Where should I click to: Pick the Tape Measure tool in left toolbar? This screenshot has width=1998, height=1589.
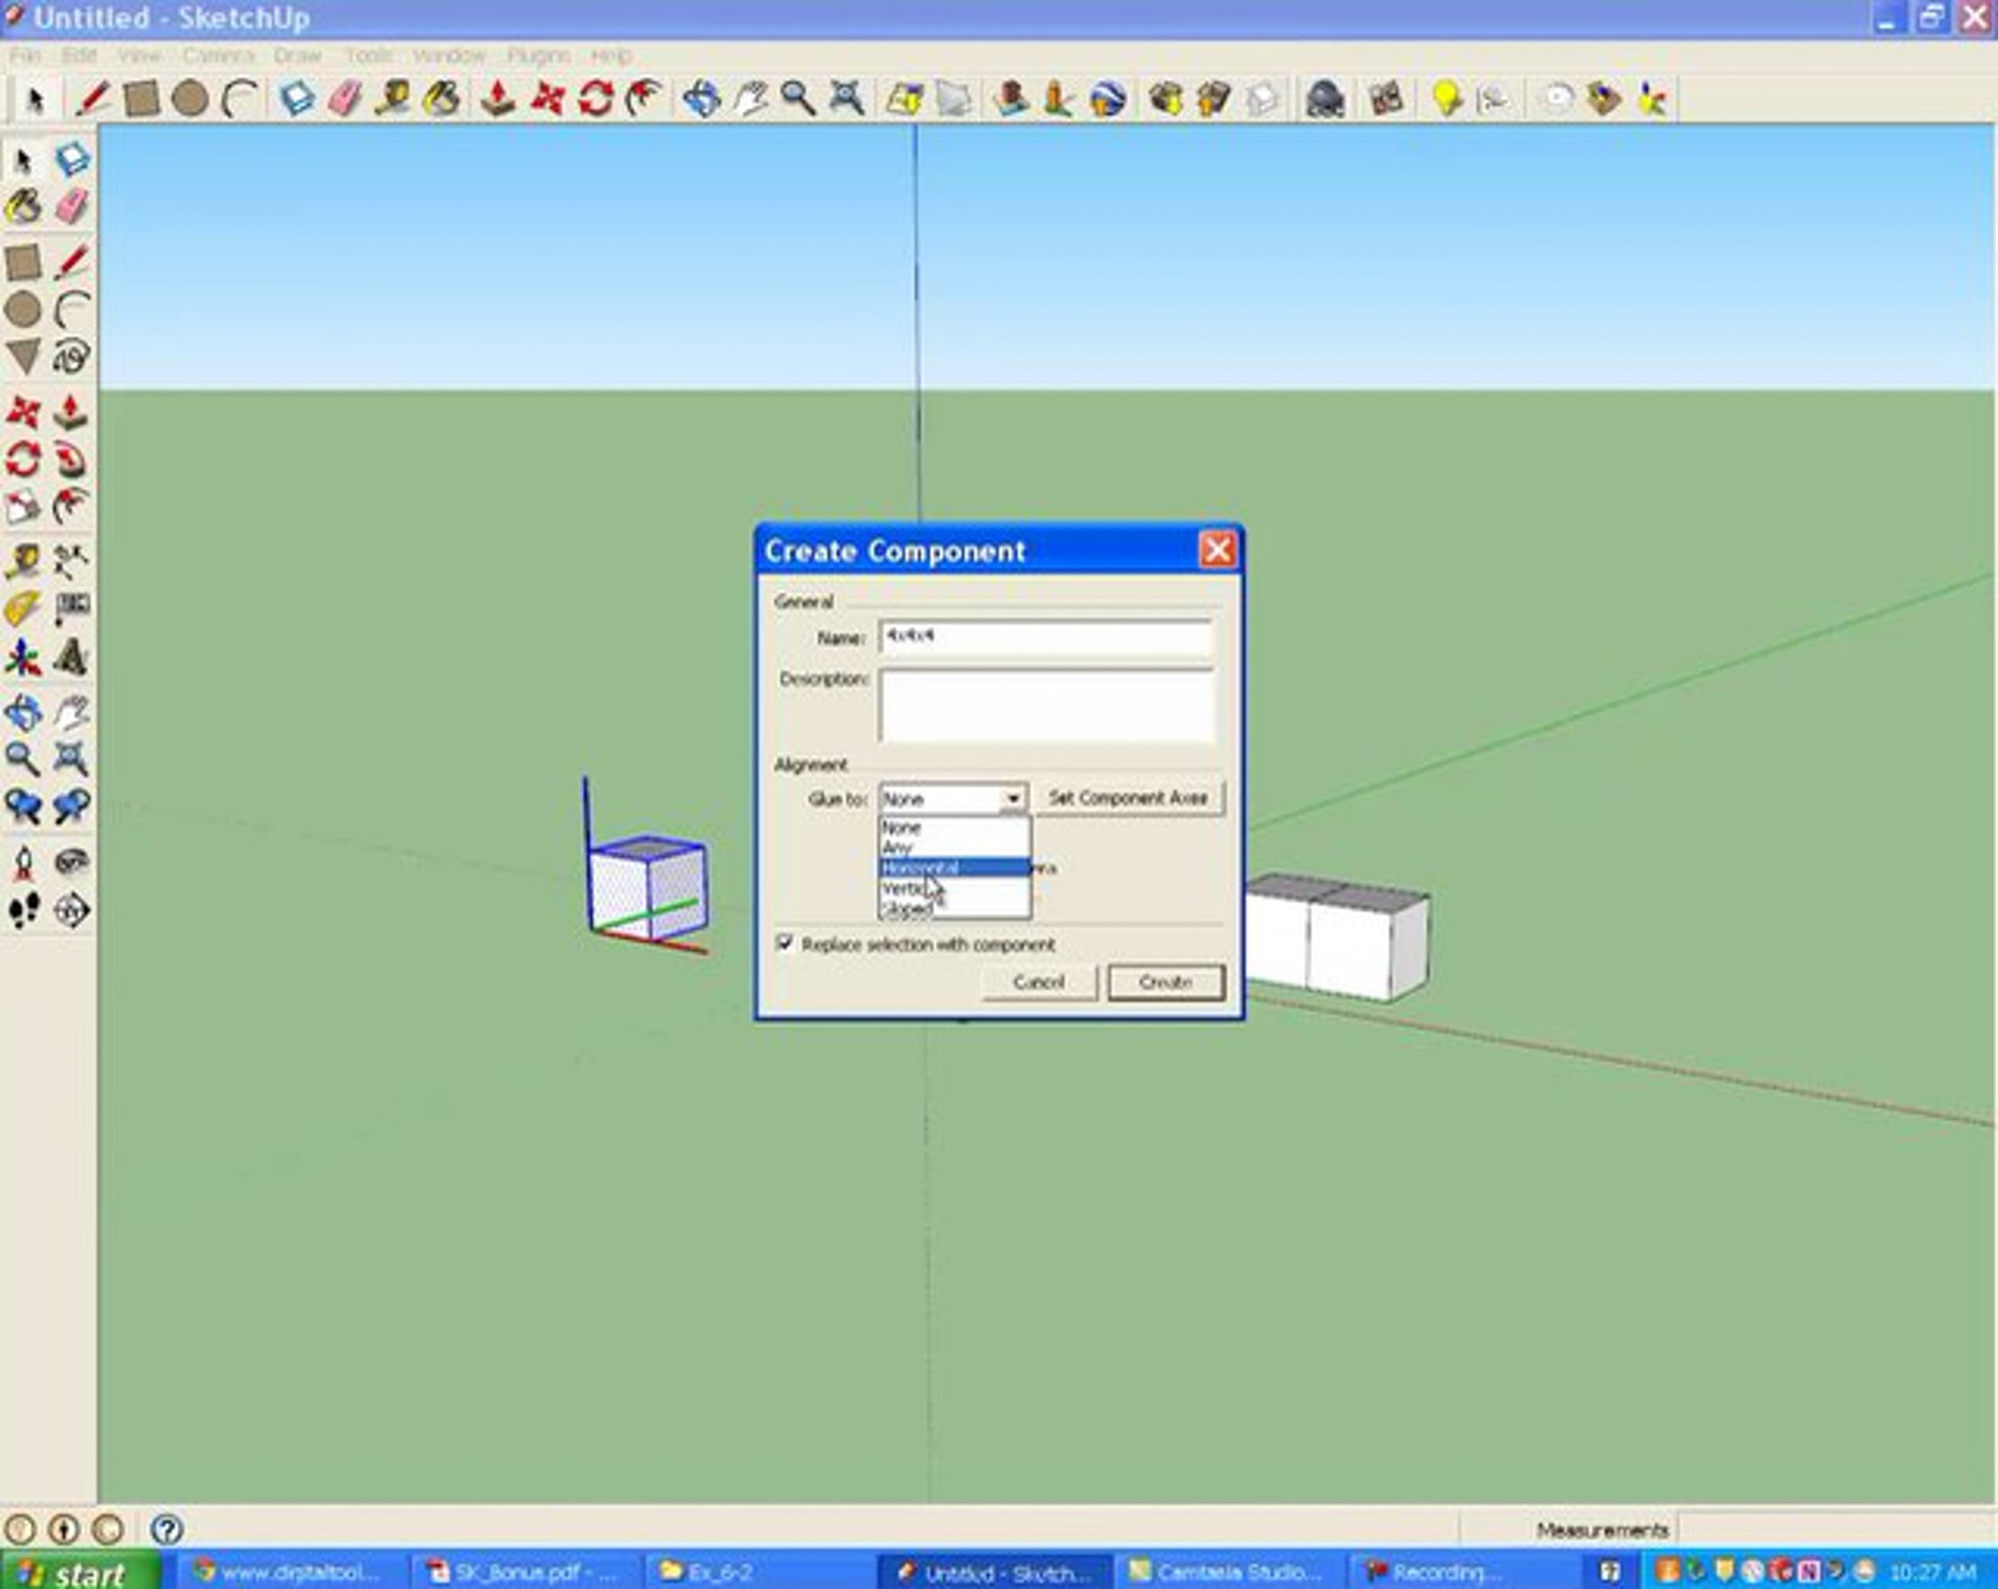click(23, 560)
